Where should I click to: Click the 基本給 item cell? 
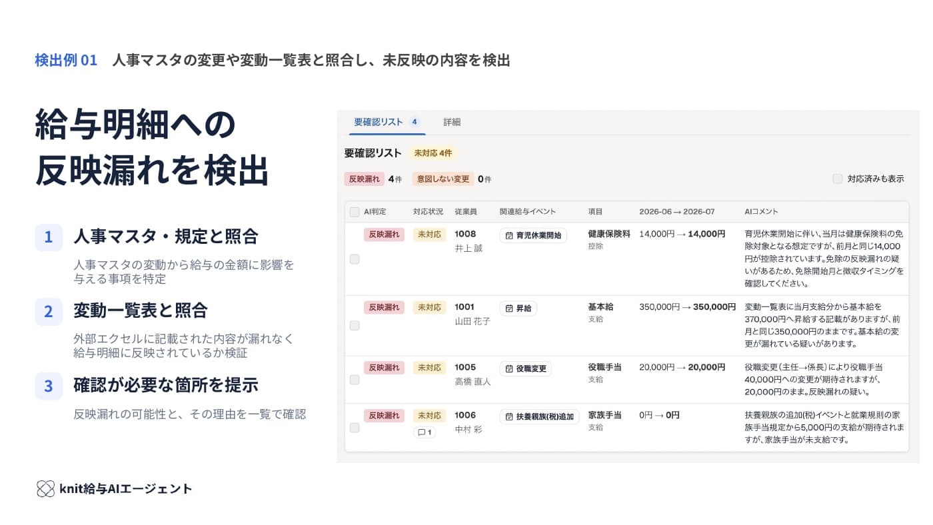pyautogui.click(x=600, y=307)
